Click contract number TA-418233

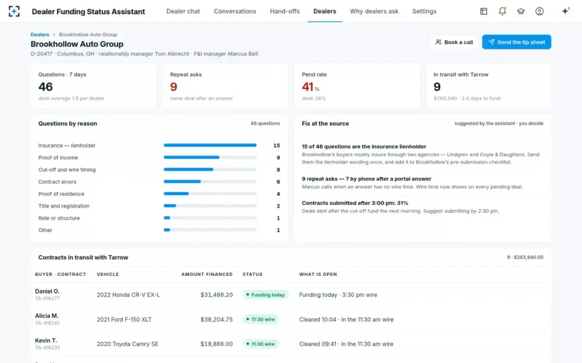tap(48, 348)
